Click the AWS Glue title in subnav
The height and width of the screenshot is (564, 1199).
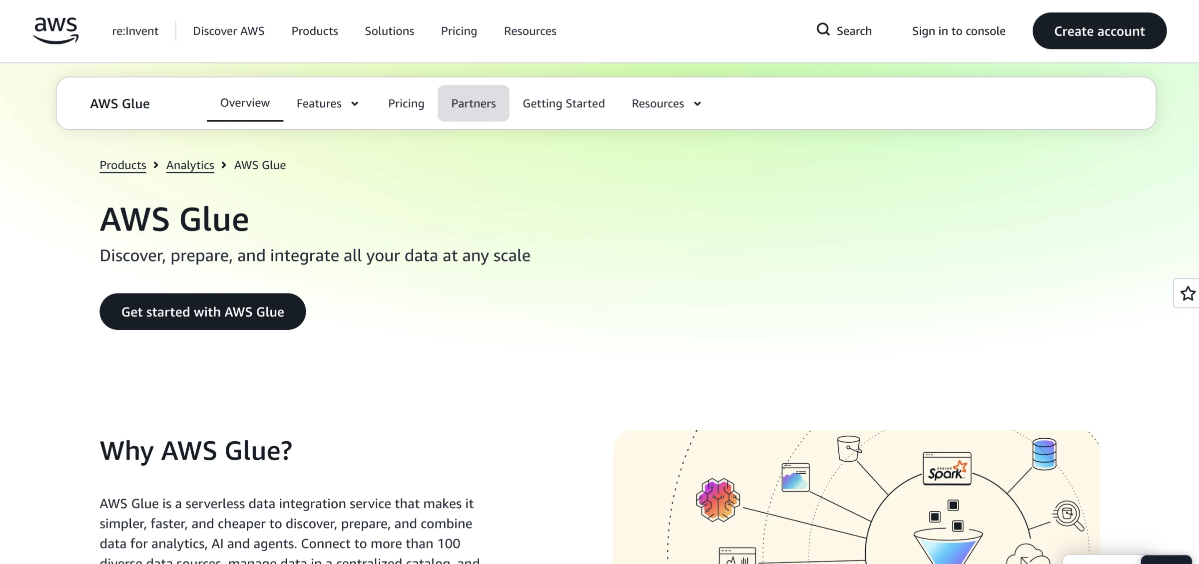pyautogui.click(x=120, y=103)
